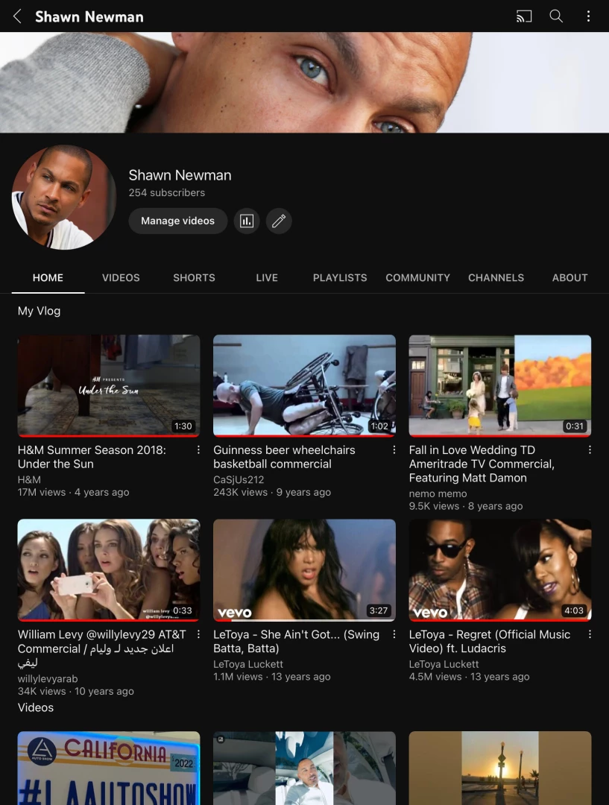Screen dimensions: 609x805
Task: Click the Shawn Newman channel name beside avatar
Action: click(180, 175)
